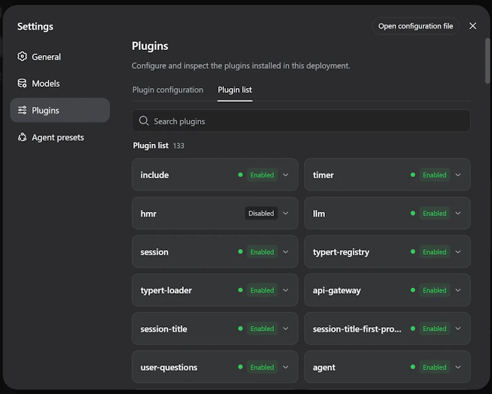Image resolution: width=492 pixels, height=394 pixels.
Task: Expand the hmr plugin chevron
Action: coord(285,213)
